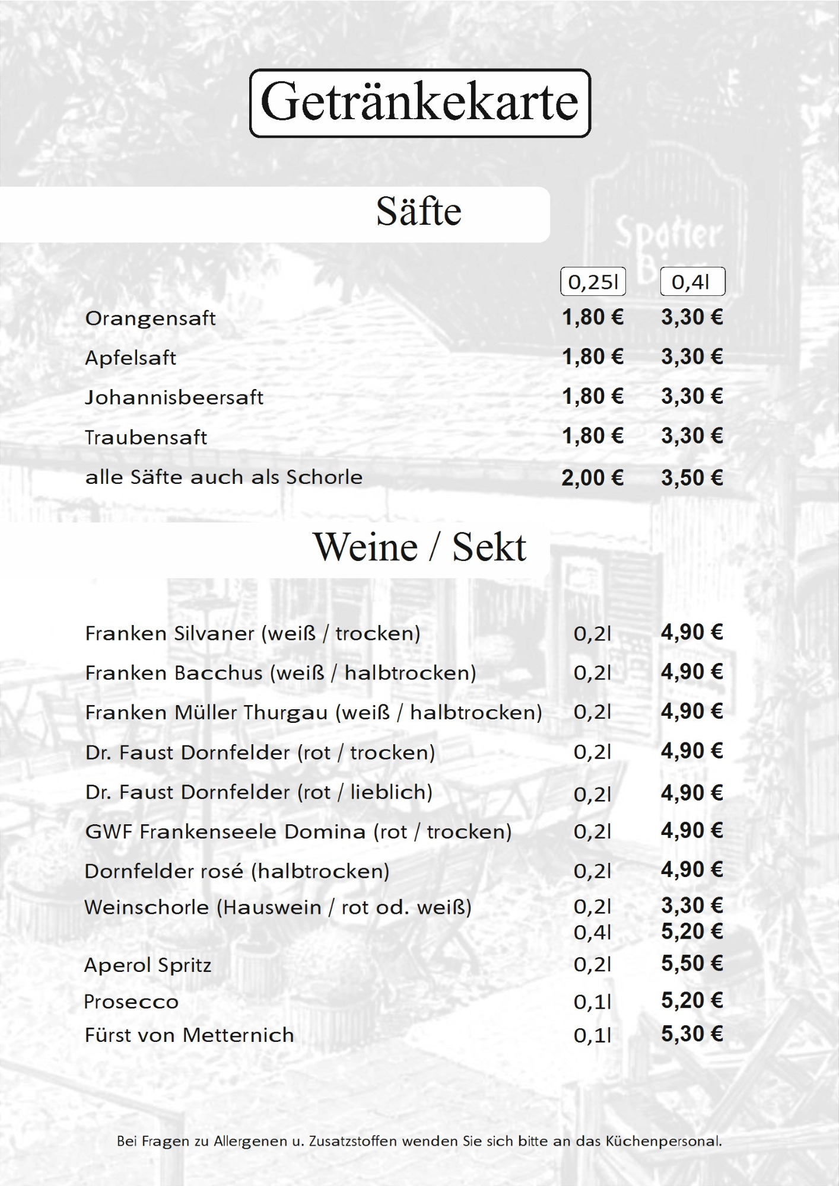Click Johannisbeersaft 0,25l price 1,80 €
The width and height of the screenshot is (839, 1186).
[593, 397]
